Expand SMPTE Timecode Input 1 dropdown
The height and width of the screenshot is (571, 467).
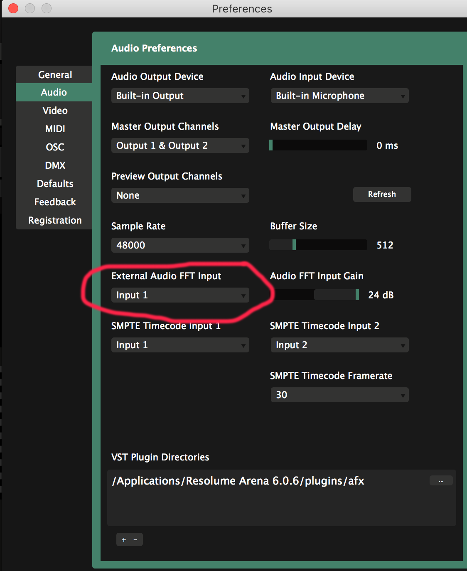(180, 345)
